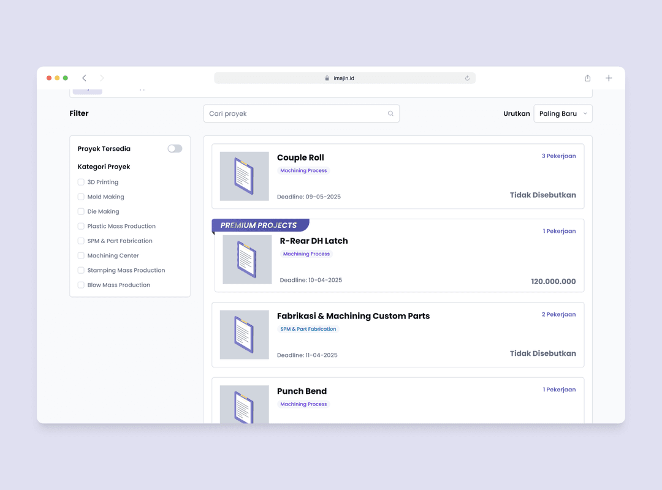Open the Fabrikasi & Machining Custom Parts project
The image size is (662, 490).
tap(353, 316)
